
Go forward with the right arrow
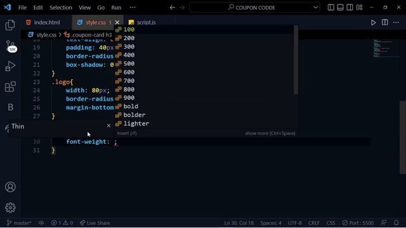182,8
